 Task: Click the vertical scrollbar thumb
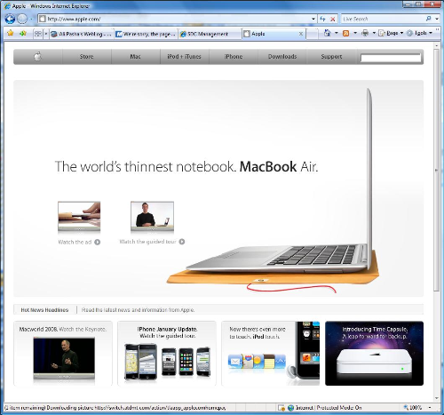(x=437, y=171)
